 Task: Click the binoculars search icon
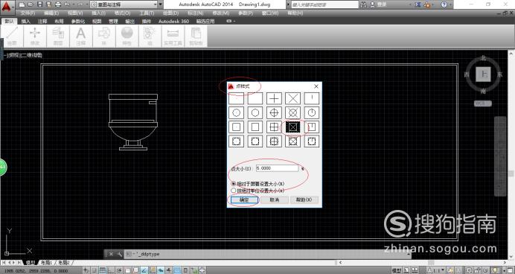[x=363, y=4]
